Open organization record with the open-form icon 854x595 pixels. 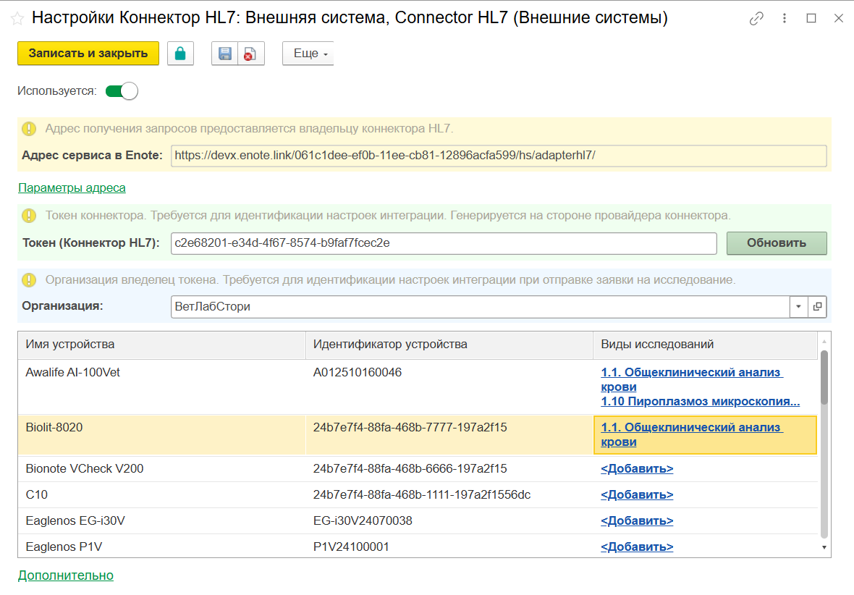click(x=817, y=306)
